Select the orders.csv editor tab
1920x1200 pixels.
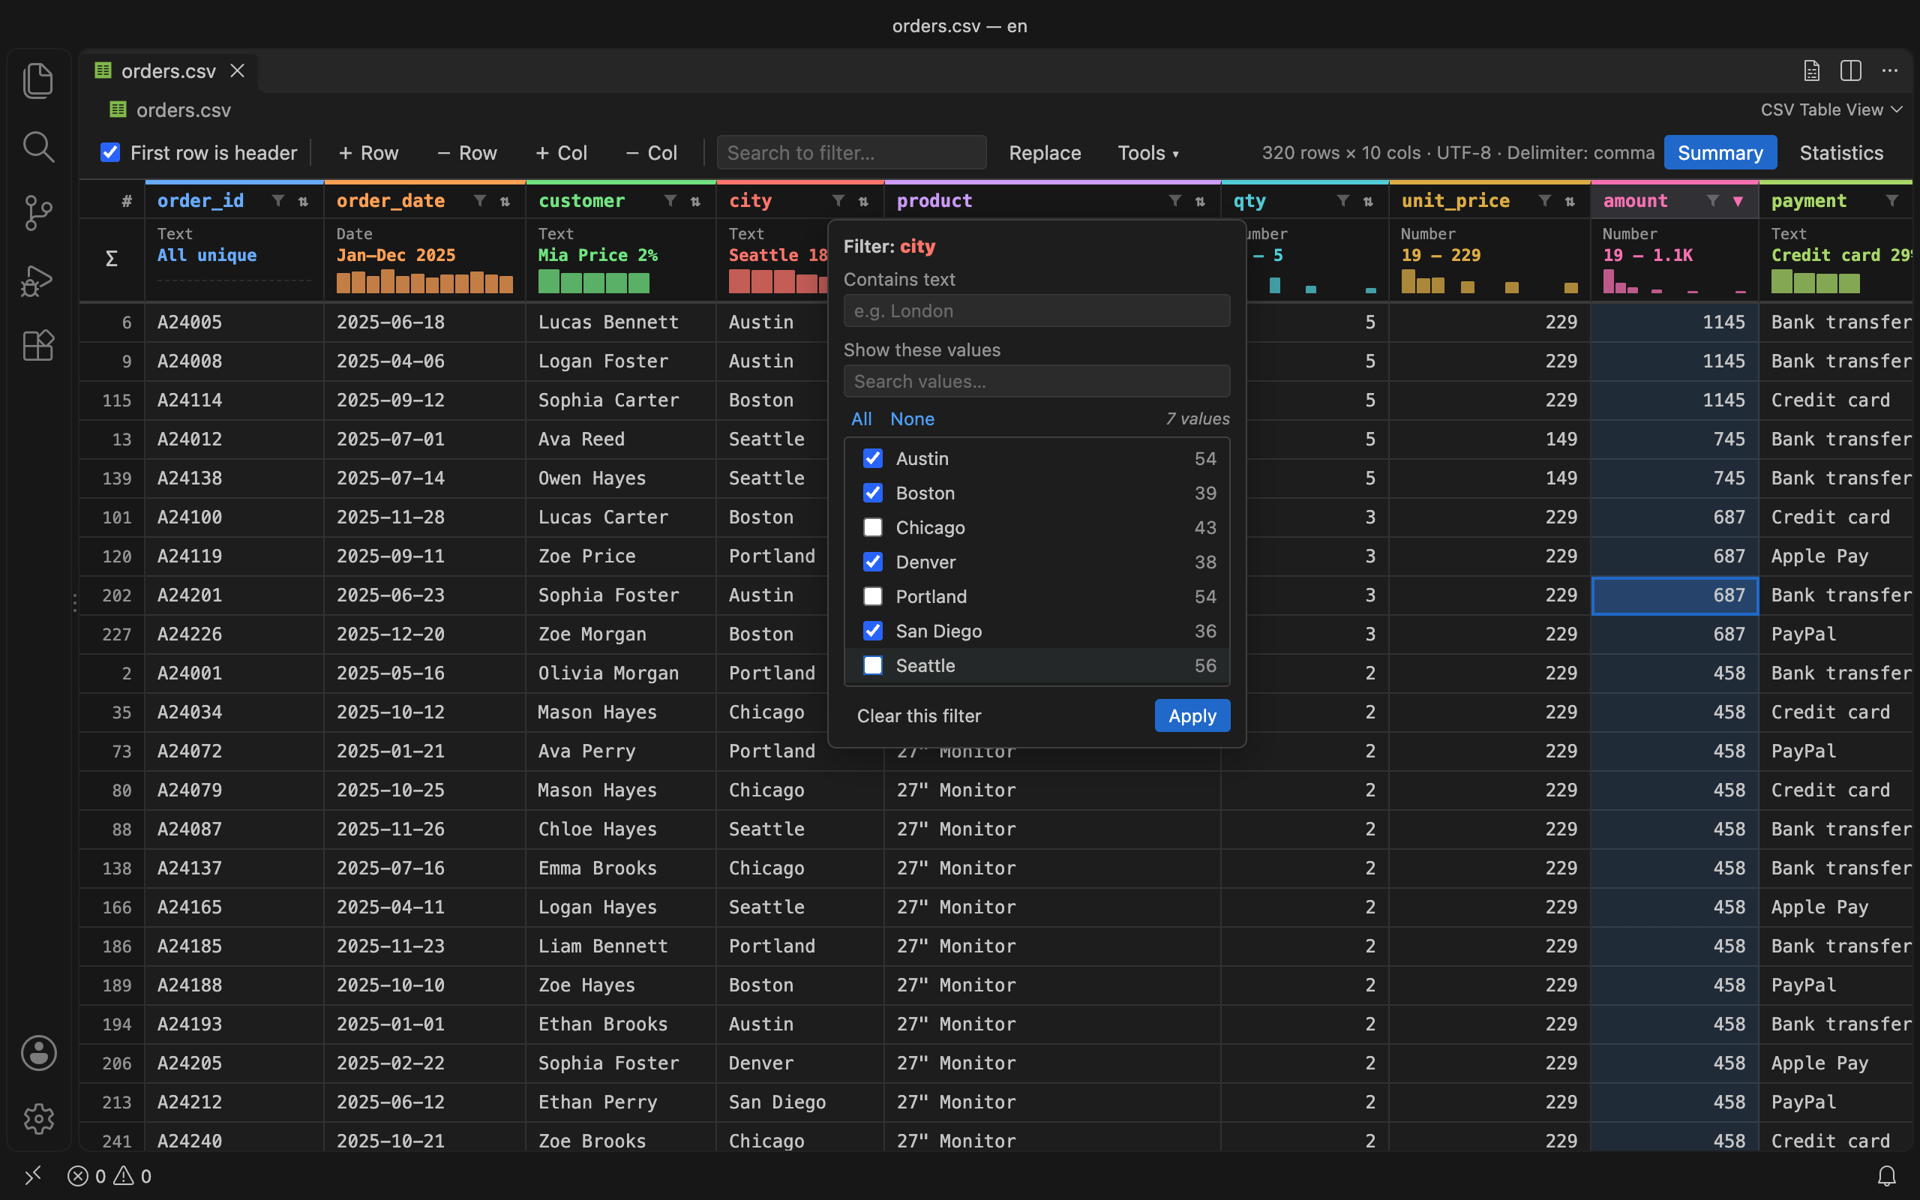168,70
